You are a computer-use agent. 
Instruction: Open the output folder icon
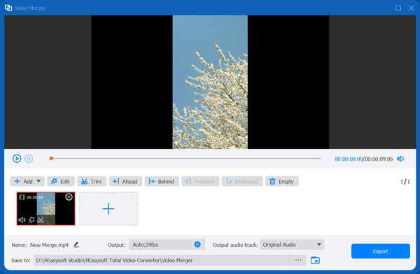[x=315, y=260]
